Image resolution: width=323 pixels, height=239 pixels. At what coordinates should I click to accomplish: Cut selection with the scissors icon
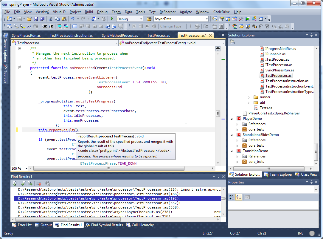(51, 19)
